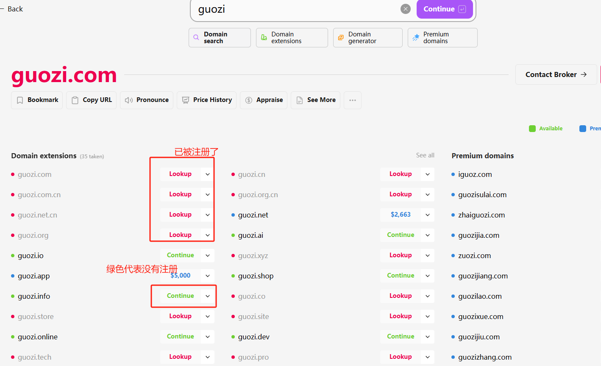Click the Pronounce speaker icon
The height and width of the screenshot is (366, 601).
129,100
